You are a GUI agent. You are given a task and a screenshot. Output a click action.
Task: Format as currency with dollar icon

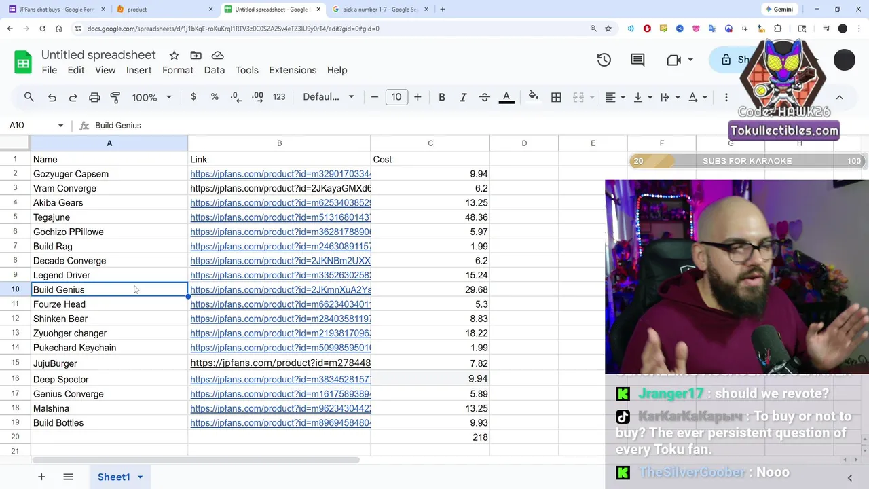pos(193,97)
